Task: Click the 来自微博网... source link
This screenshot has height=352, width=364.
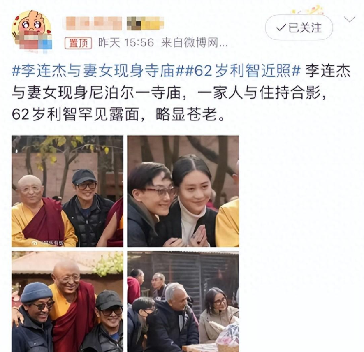Action: (x=194, y=43)
